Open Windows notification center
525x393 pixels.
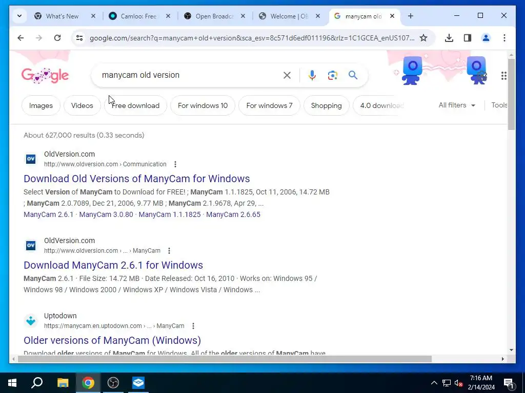[x=509, y=383]
